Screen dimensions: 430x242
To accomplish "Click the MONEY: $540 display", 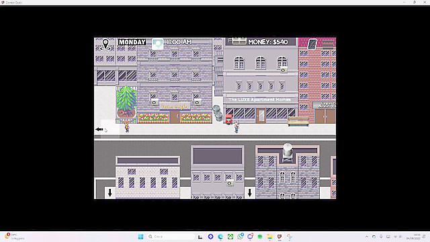I will tap(268, 42).
